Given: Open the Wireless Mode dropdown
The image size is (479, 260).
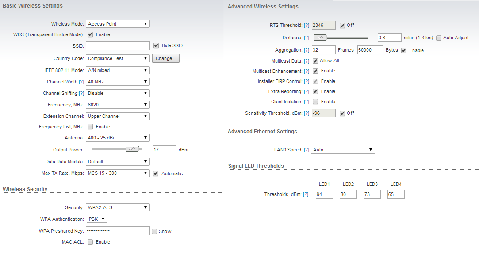Looking at the screenshot, I should pos(118,24).
